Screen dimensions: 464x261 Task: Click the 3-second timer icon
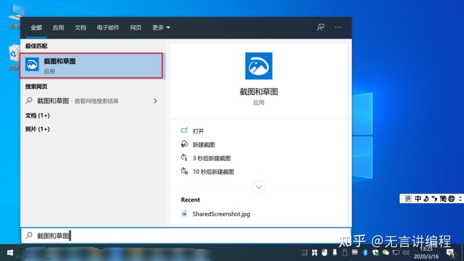point(184,157)
